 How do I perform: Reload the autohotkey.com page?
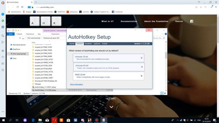[17, 7]
